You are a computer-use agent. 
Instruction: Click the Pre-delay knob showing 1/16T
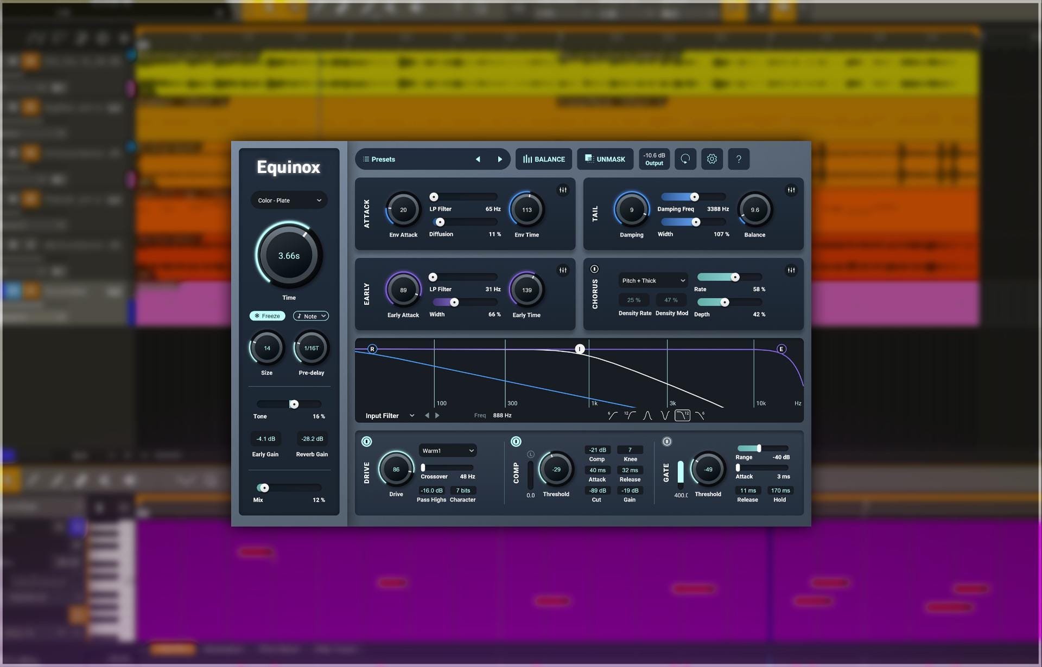[312, 348]
